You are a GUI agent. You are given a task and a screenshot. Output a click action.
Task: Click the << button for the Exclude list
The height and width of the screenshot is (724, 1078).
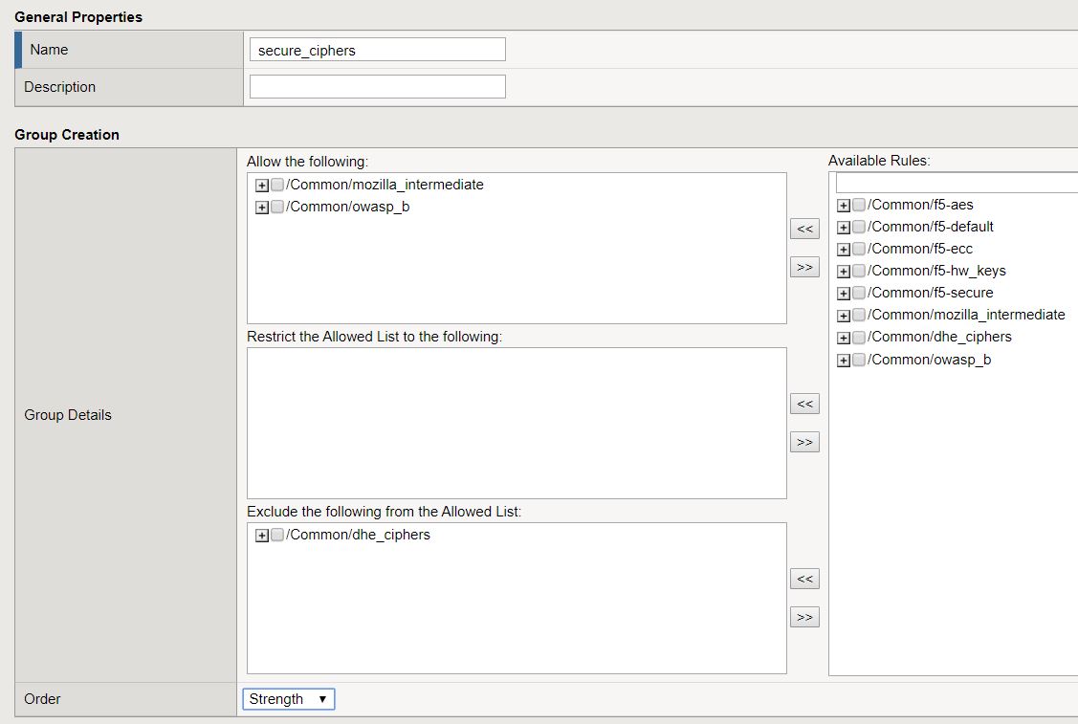pyautogui.click(x=803, y=579)
